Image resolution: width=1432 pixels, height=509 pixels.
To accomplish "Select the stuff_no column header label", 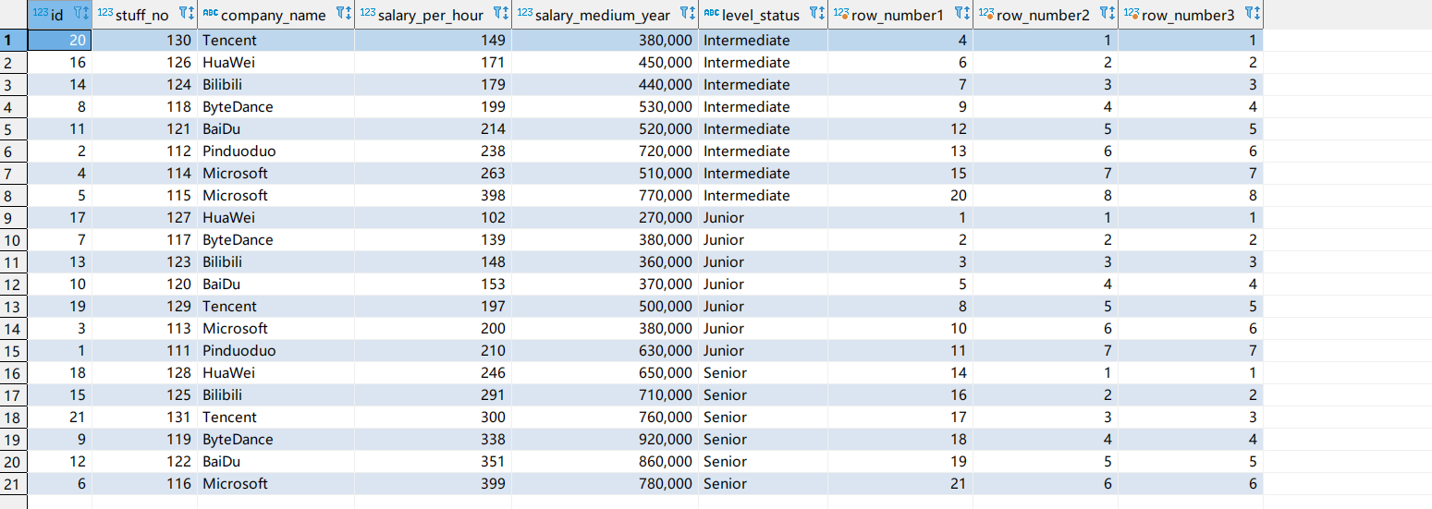I will pos(141,15).
